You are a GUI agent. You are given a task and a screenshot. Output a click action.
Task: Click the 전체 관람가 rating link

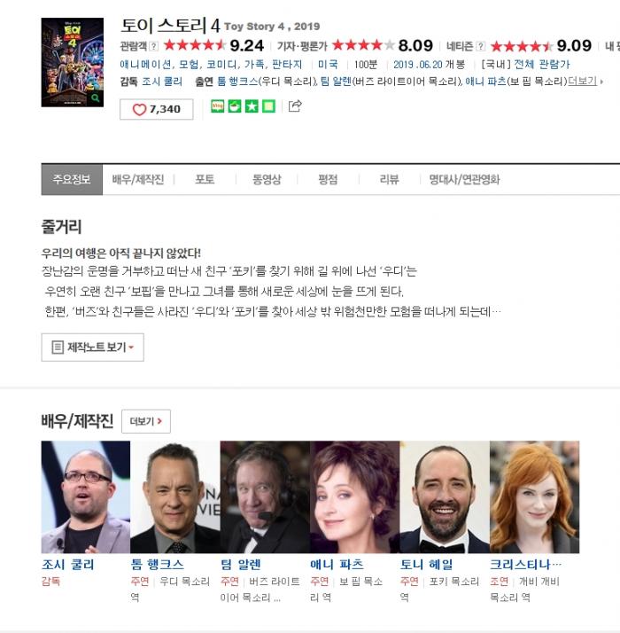coord(541,64)
